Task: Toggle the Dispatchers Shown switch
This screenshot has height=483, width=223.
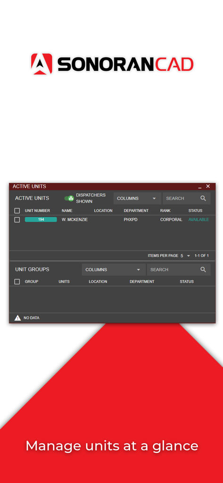Action: tap(69, 199)
